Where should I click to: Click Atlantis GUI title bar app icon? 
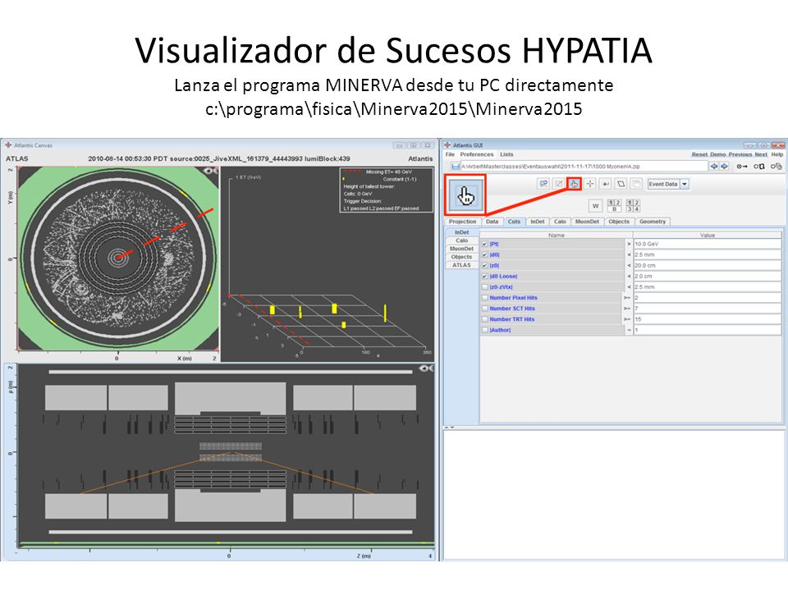[447, 145]
